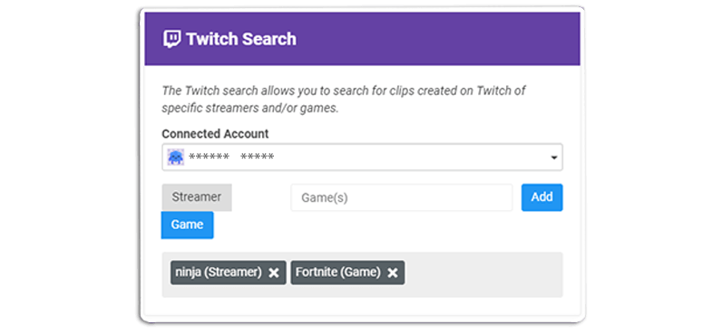Image resolution: width=722 pixels, height=335 pixels.
Task: Click blank area of purple header bar
Action: click(437, 39)
